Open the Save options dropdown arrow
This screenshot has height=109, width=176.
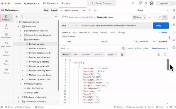pyautogui.click(x=144, y=17)
